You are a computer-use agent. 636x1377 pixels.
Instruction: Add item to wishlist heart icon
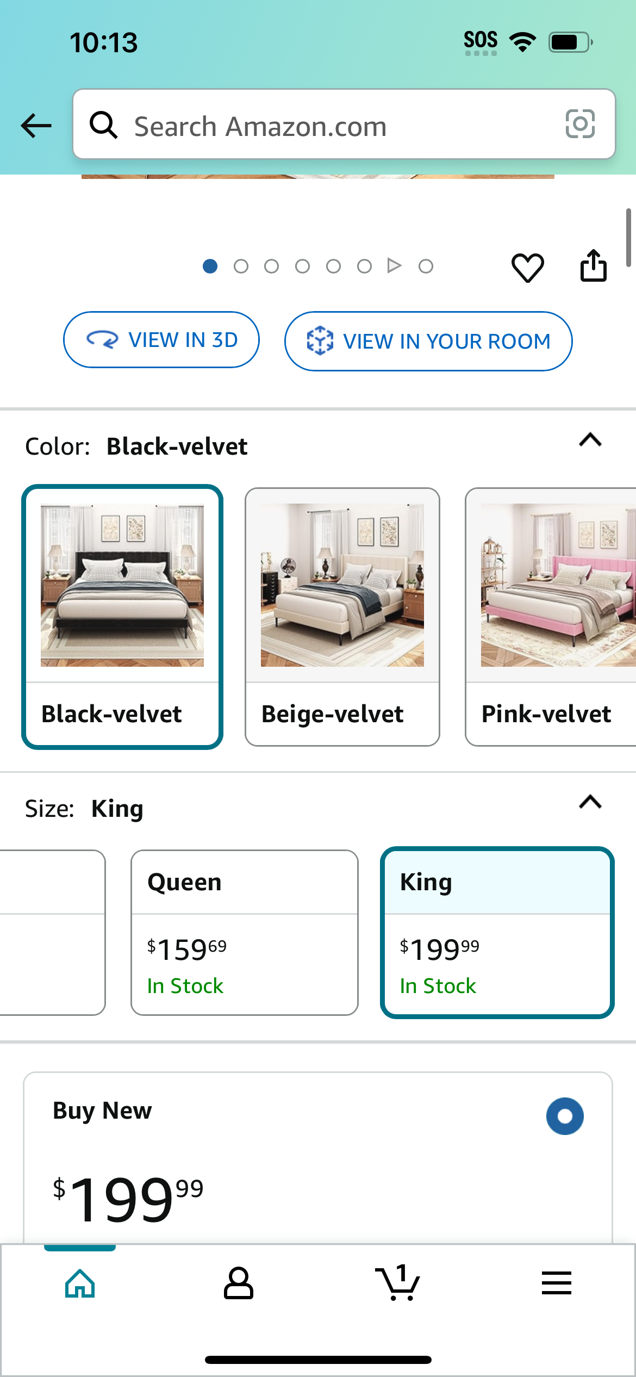tap(527, 267)
